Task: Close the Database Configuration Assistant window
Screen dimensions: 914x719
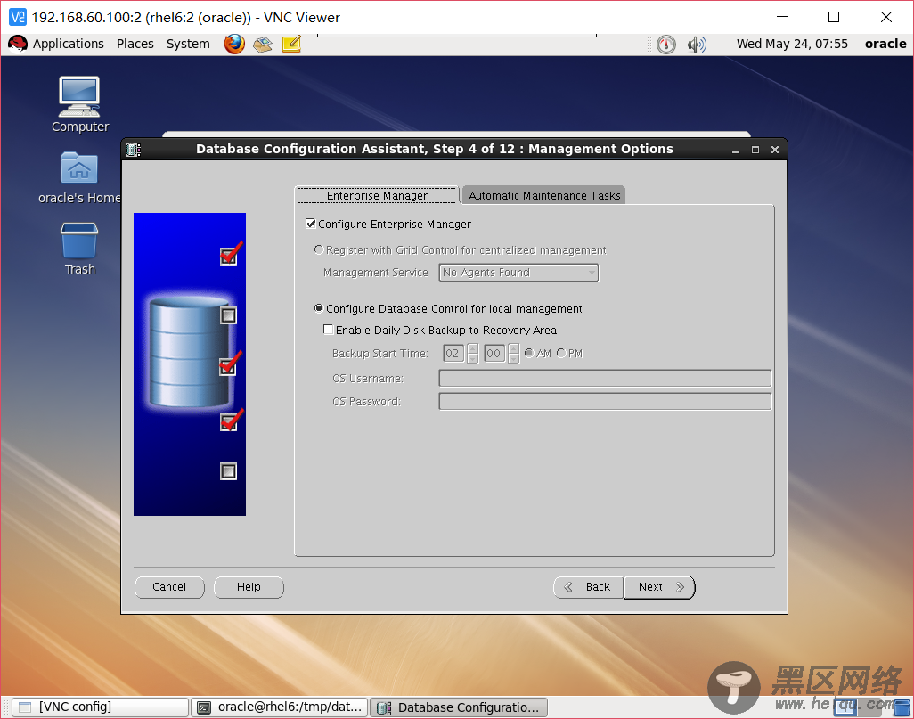Action: click(x=775, y=150)
